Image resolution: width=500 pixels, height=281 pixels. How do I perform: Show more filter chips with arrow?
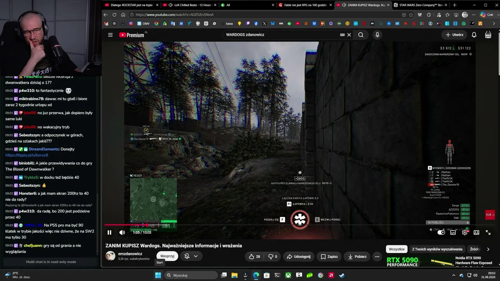click(x=488, y=249)
